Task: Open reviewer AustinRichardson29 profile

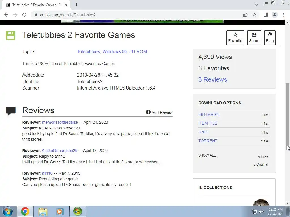Action: (59, 151)
